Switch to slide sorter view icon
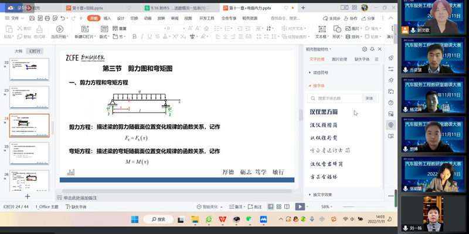The width and height of the screenshot is (469, 234). (279, 206)
